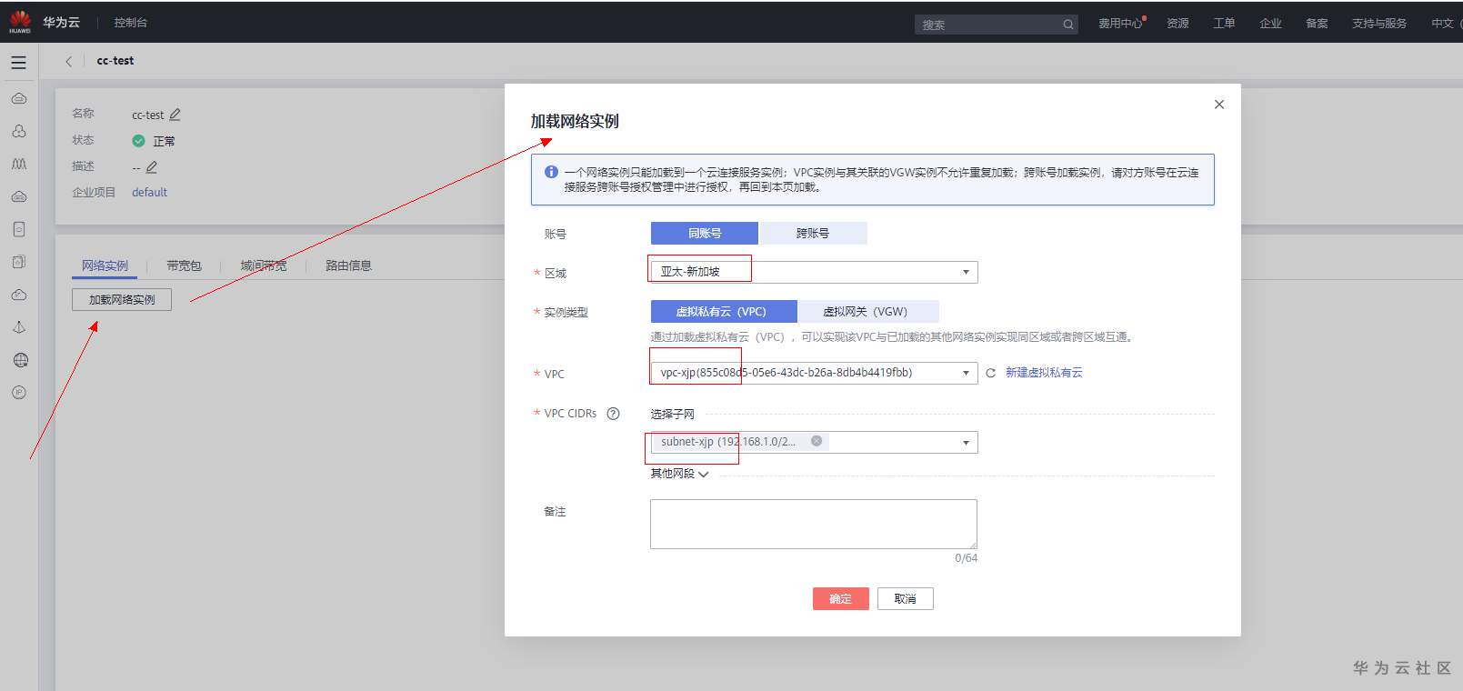
Task: Open language selector 中文
Action: (1442, 24)
